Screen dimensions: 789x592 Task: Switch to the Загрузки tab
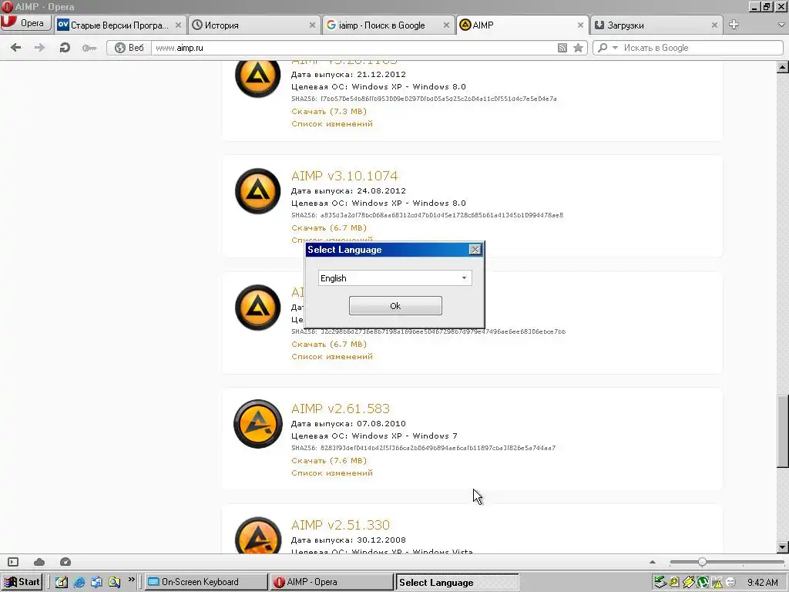pyautogui.click(x=656, y=25)
